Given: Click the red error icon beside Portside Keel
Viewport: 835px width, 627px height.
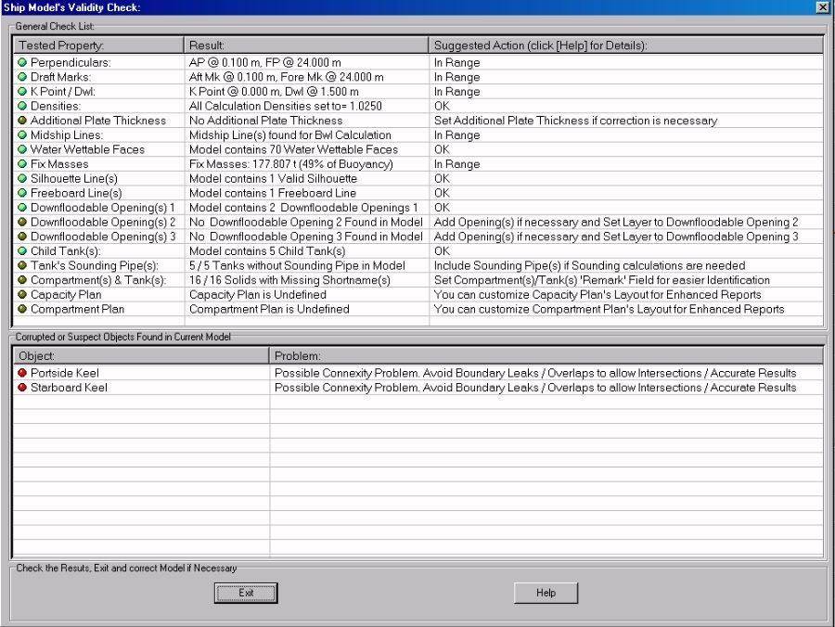Looking at the screenshot, I should [22, 373].
